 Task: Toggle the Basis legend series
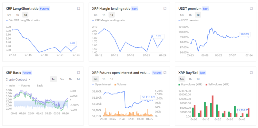click(38, 86)
